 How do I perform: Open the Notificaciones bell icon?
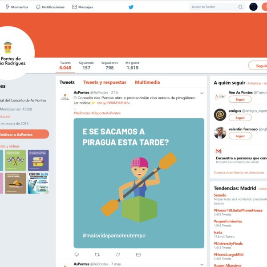pos(38,7)
